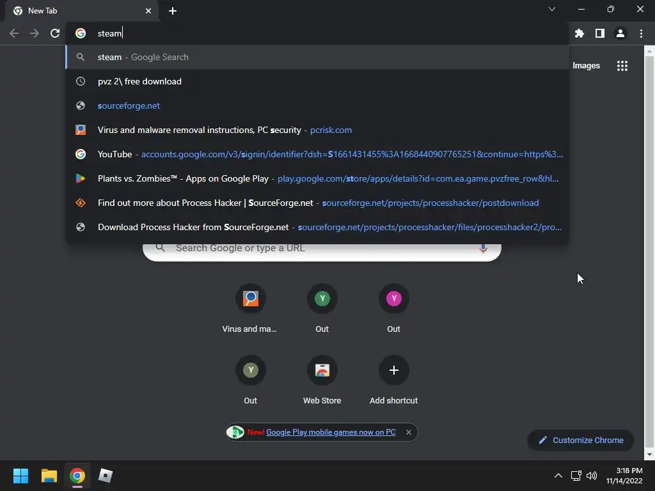This screenshot has width=655, height=491.
Task: Dismiss the Google Play games promo
Action: point(409,432)
